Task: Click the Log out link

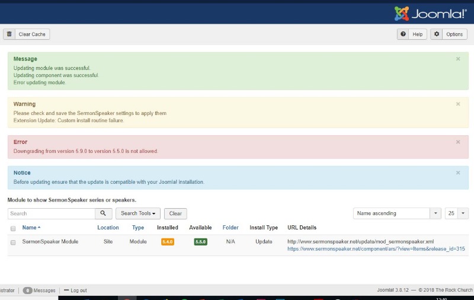Action: point(76,291)
